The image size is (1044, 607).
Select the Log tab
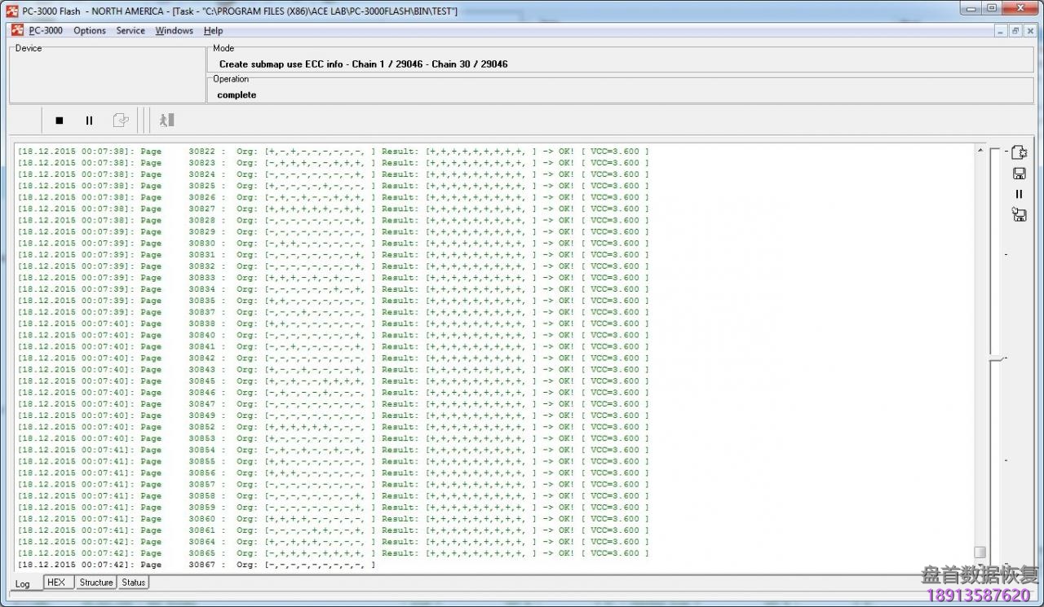tap(23, 583)
